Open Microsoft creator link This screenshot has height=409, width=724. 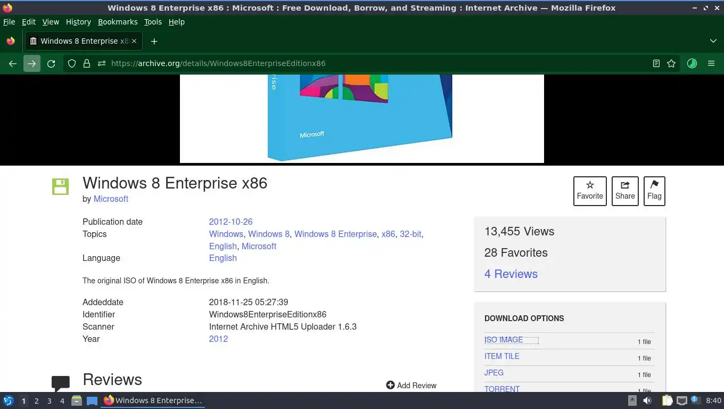pos(111,199)
